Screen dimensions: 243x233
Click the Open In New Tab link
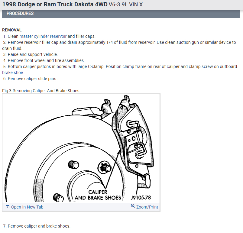click(27, 207)
